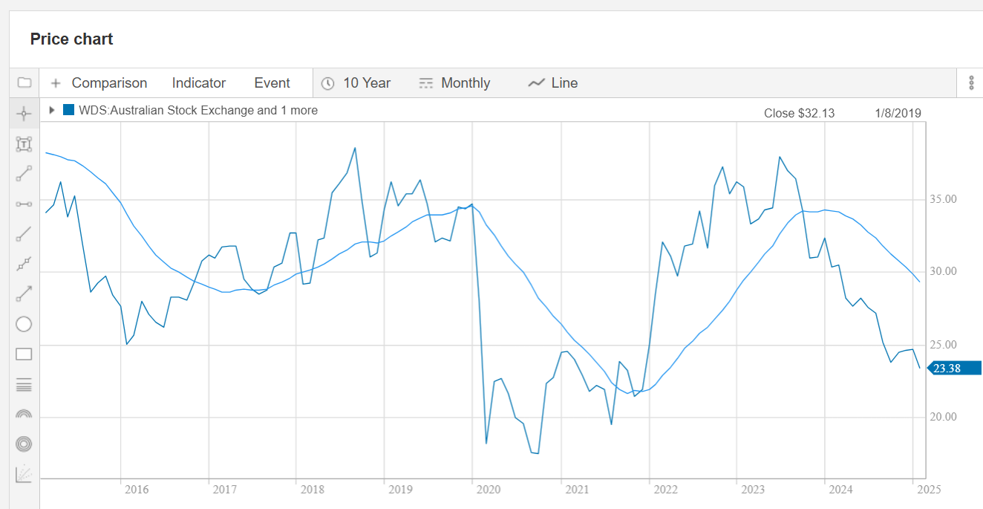The width and height of the screenshot is (983, 509).
Task: Expand the WDS series legend triangle
Action: (x=52, y=110)
